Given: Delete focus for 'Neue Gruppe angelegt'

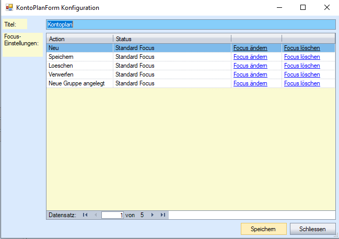Looking at the screenshot, I should click(302, 83).
